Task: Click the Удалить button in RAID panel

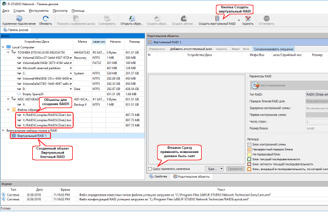Action: point(221,49)
